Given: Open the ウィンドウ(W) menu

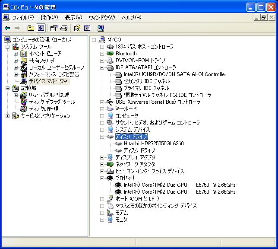Looking at the screenshot, I should pyautogui.click(x=102, y=18).
